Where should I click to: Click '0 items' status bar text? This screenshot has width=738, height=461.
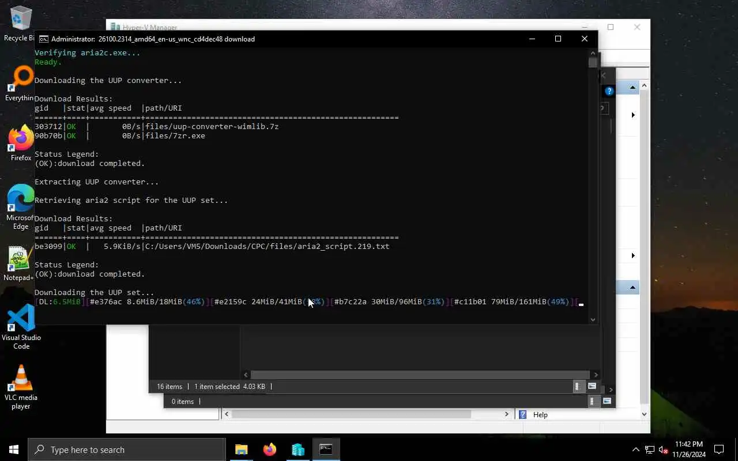point(183,402)
